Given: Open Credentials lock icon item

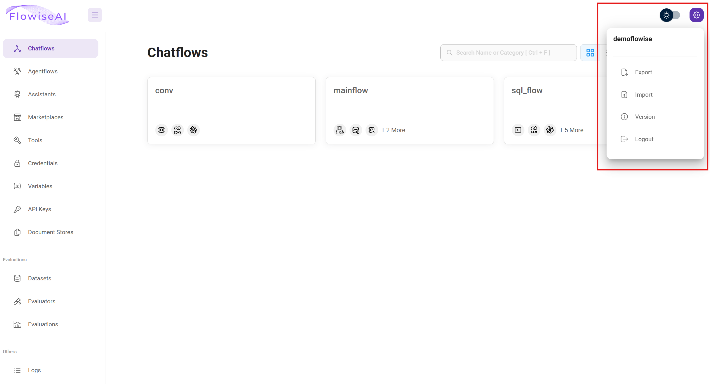Looking at the screenshot, I should [x=43, y=163].
